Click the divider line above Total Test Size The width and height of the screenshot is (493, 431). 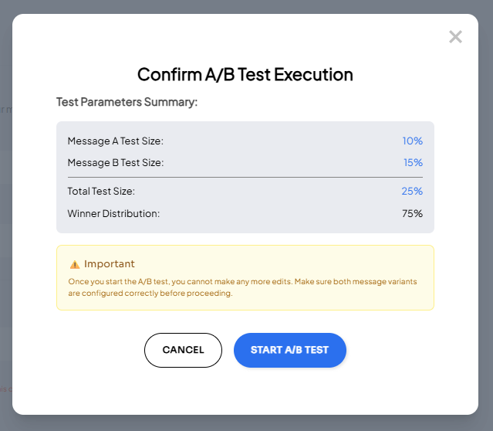click(245, 177)
